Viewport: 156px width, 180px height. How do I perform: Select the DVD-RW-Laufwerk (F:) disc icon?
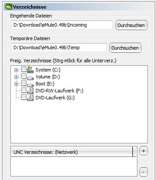coord(30,91)
